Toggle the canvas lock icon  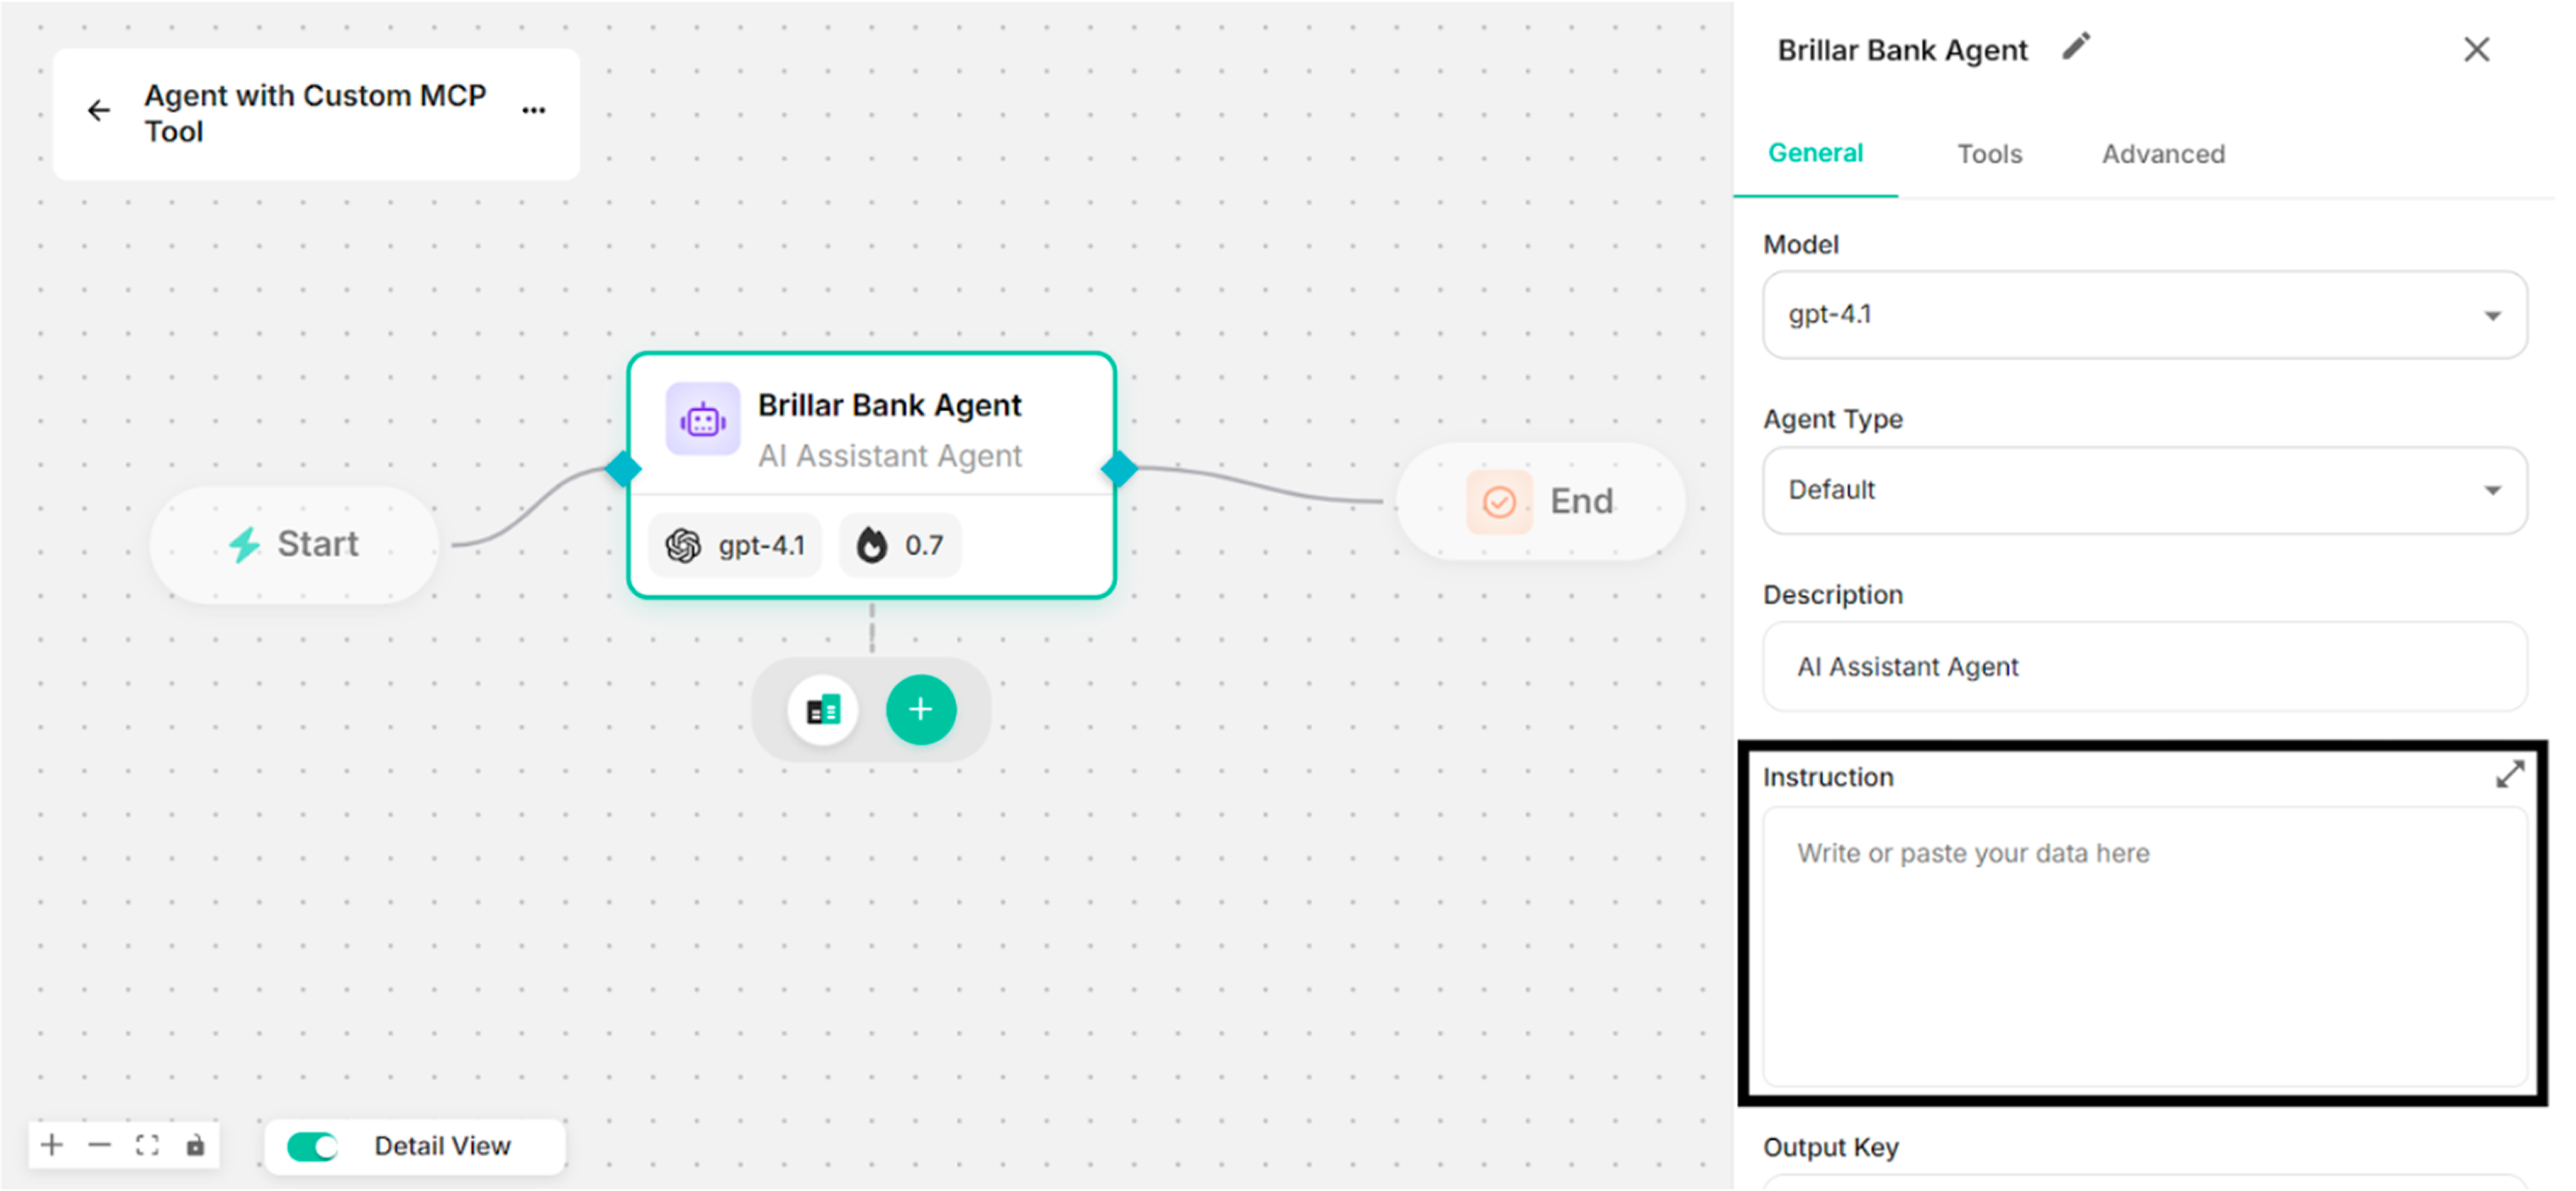pyautogui.click(x=195, y=1145)
